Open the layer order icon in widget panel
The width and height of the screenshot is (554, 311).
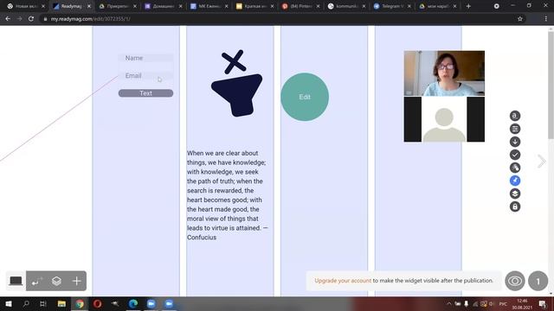click(515, 194)
